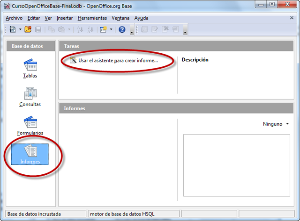Expand the first toolbar overflow arrow
300x221 pixels.
coord(132,30)
